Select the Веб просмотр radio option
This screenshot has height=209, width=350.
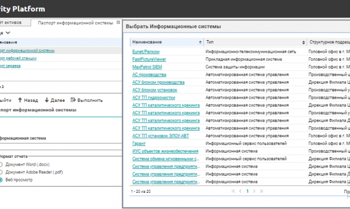(x=2, y=180)
